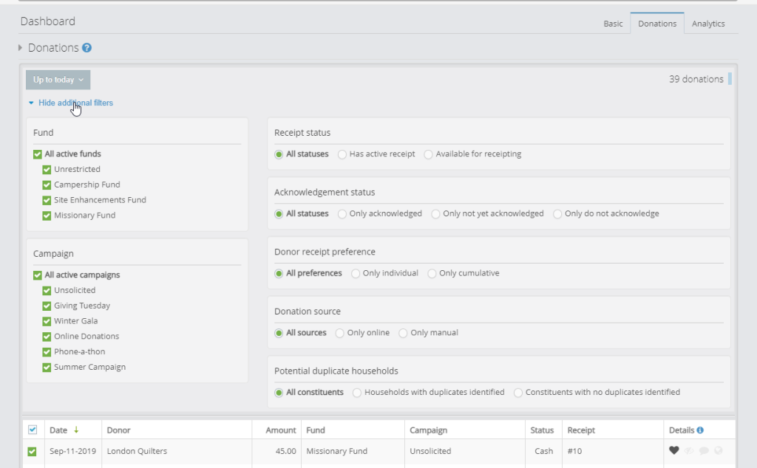Click receipt #10 cell
This screenshot has height=468, width=757.
574,451
